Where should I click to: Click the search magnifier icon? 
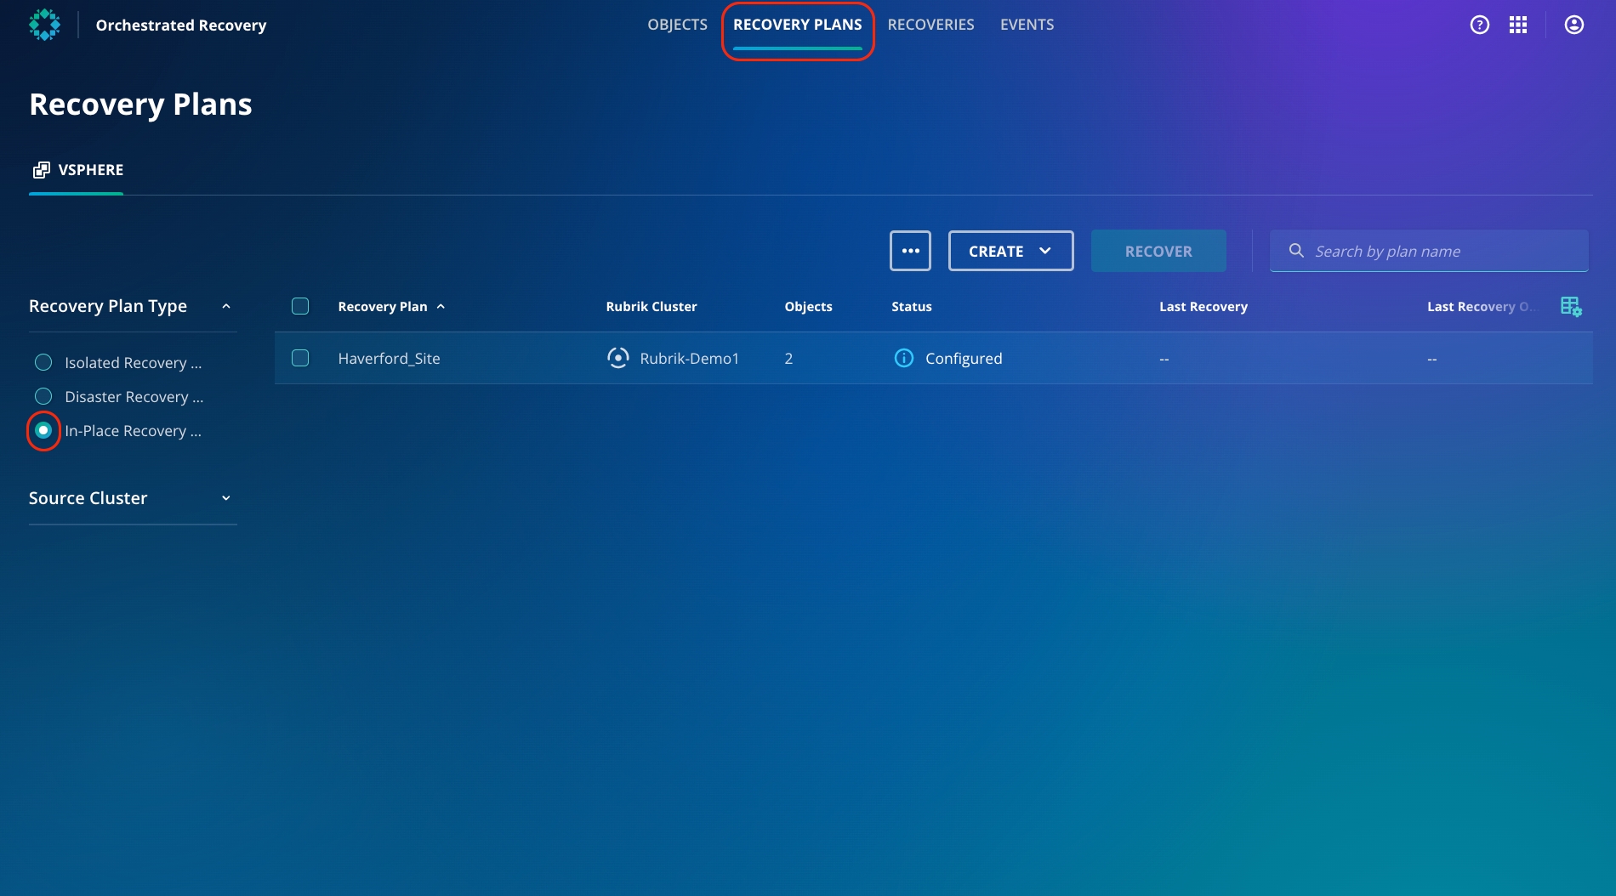pyautogui.click(x=1296, y=251)
